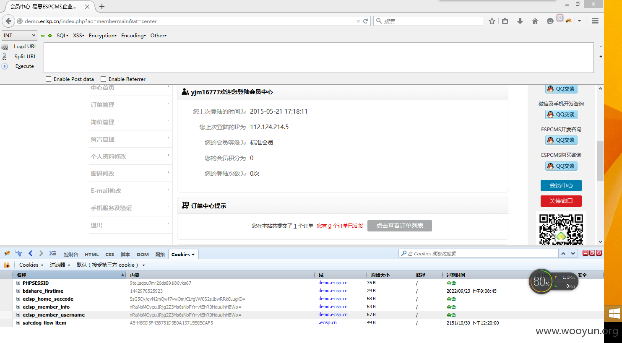
Task: Click the Firebug bug icon in browser toolbar
Action: [568, 21]
